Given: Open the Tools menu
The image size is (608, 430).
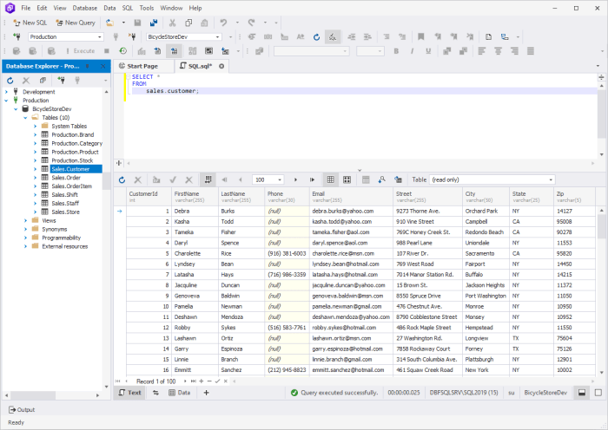Looking at the screenshot, I should (147, 8).
